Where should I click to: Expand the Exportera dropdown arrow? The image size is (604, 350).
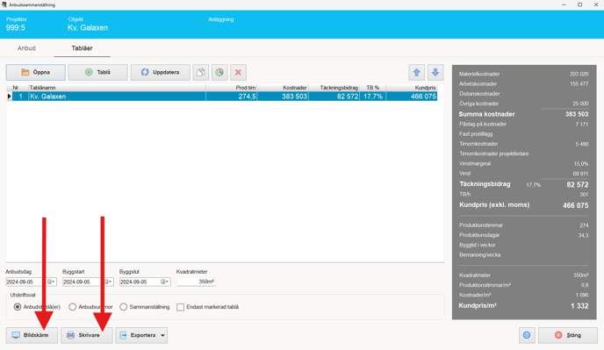[x=163, y=335]
